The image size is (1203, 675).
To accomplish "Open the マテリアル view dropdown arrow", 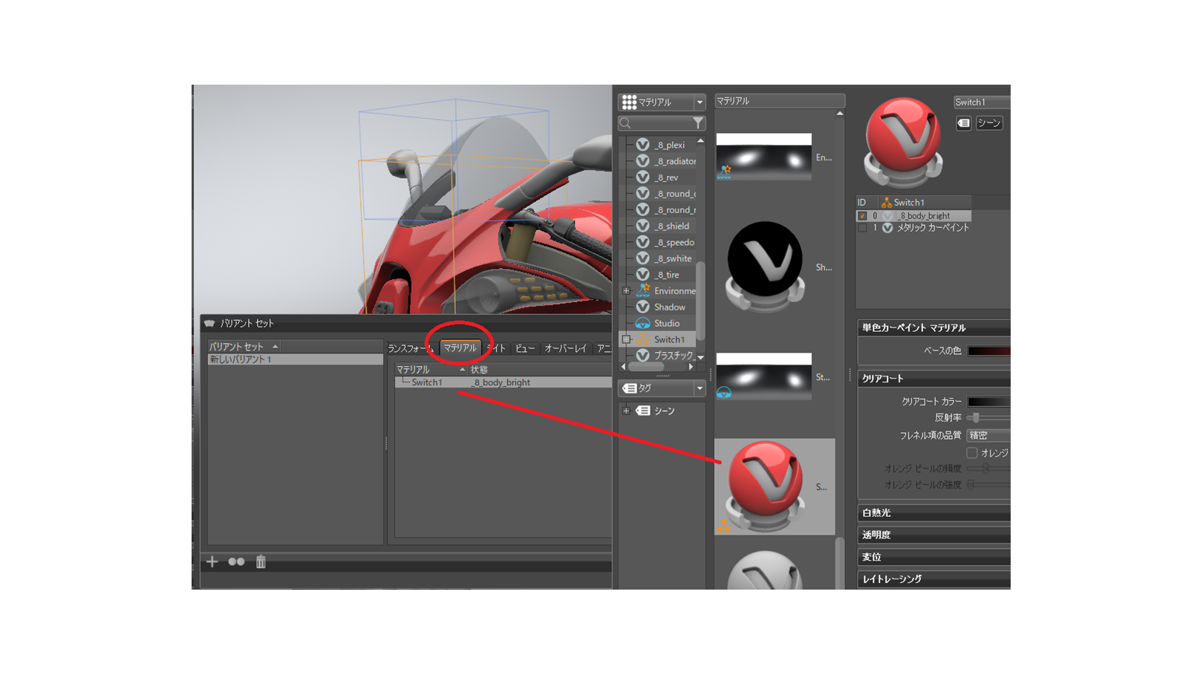I will pyautogui.click(x=699, y=102).
